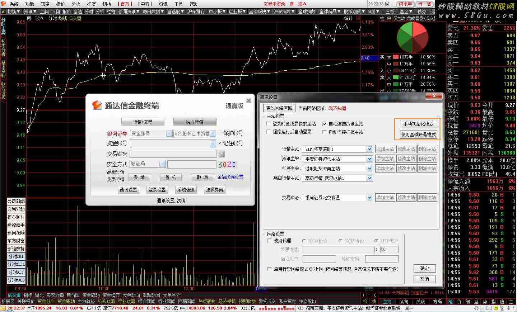Click the 手动初始化模式 button
Viewport: 517px width, 312px height.
tap(418, 124)
